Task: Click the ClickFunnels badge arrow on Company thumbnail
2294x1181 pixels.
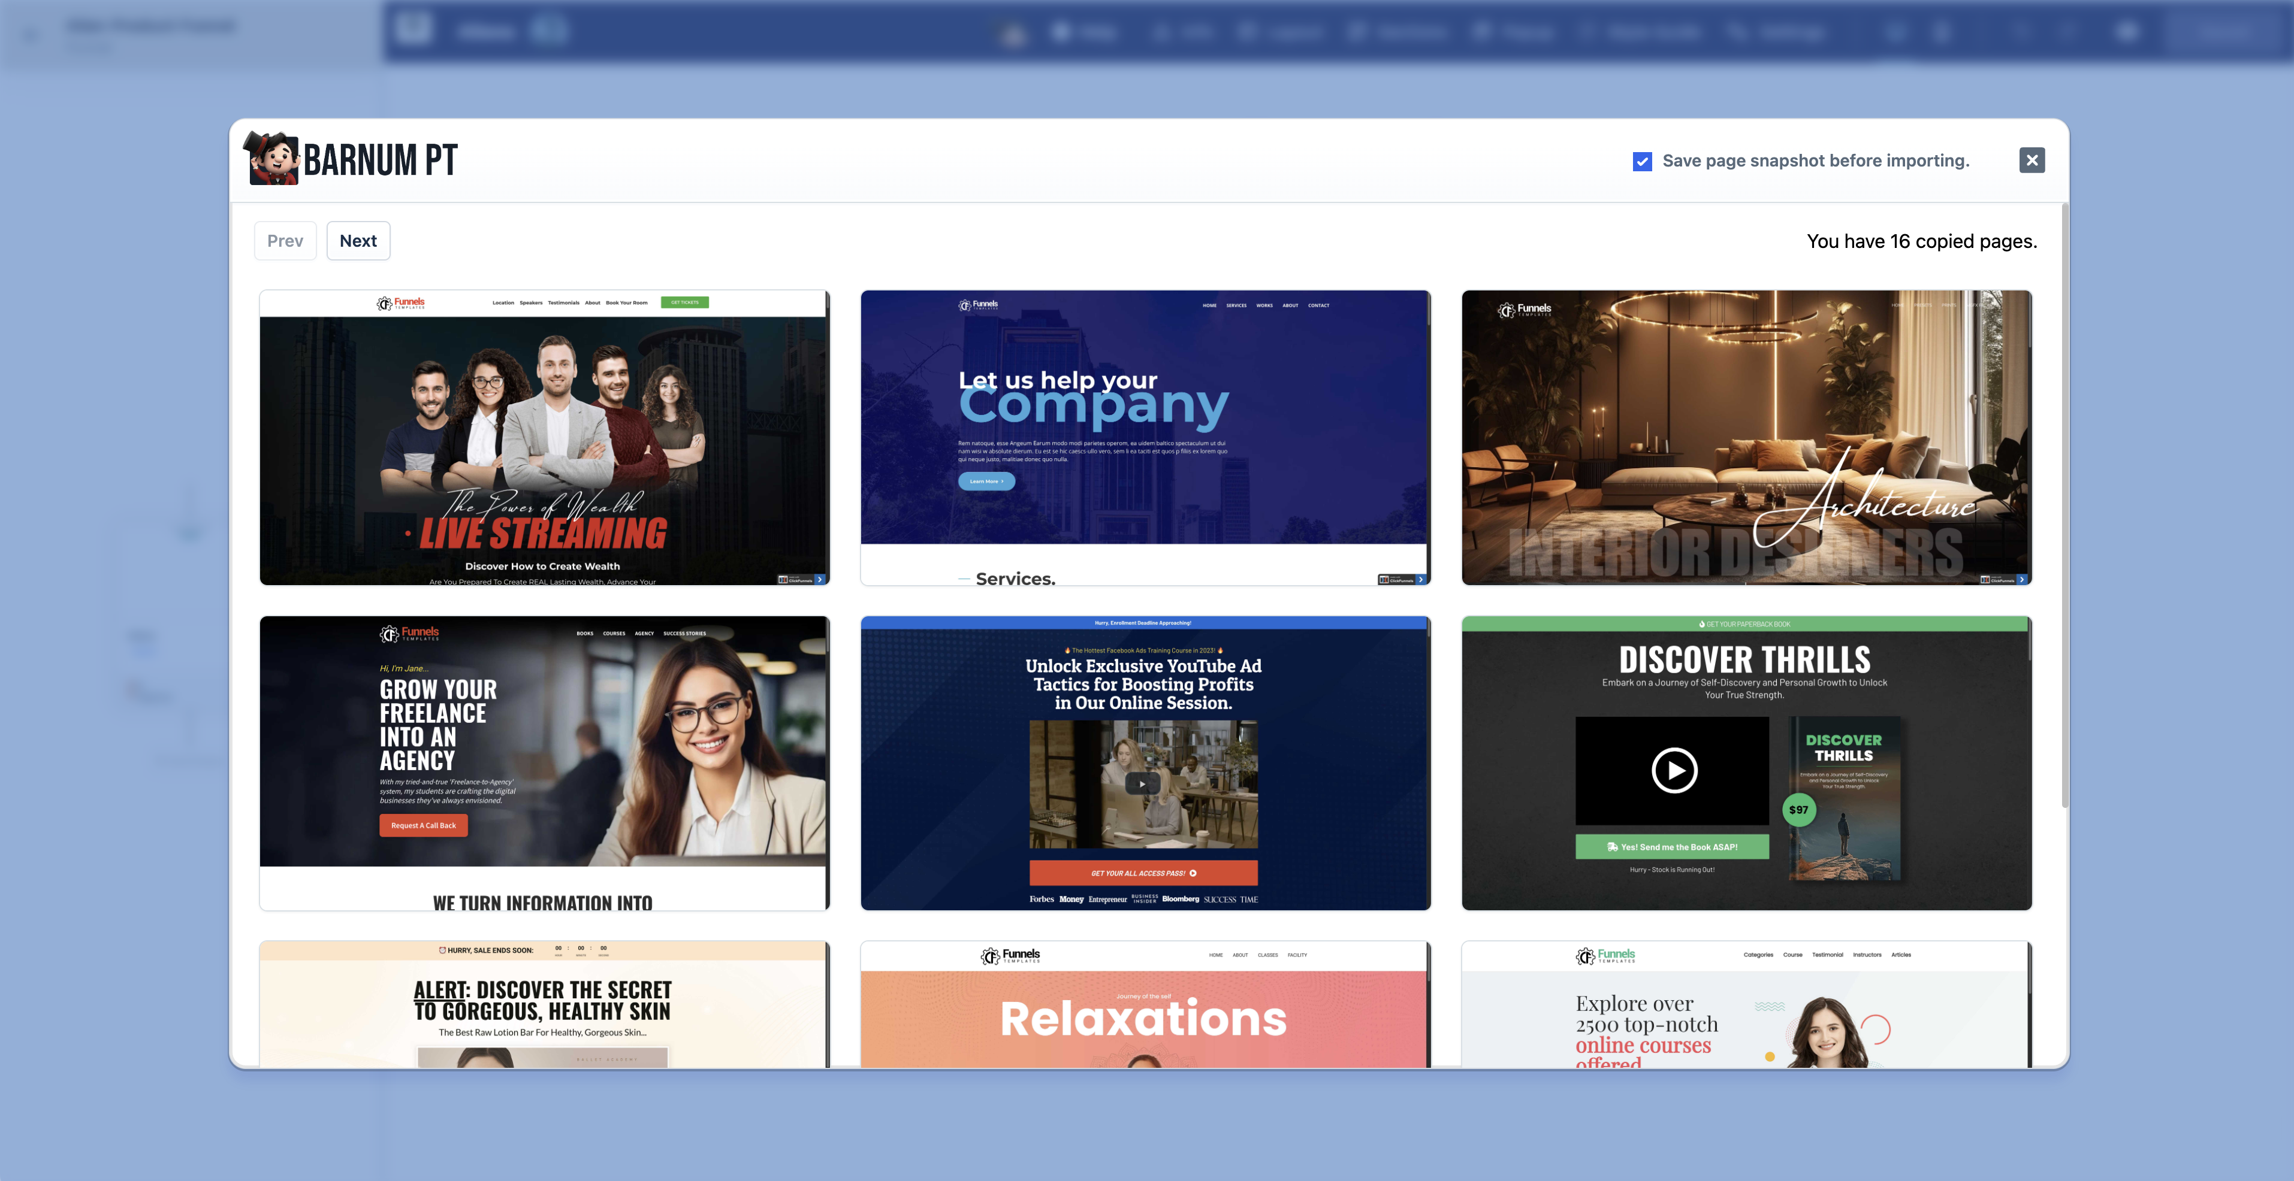Action: 1420,579
